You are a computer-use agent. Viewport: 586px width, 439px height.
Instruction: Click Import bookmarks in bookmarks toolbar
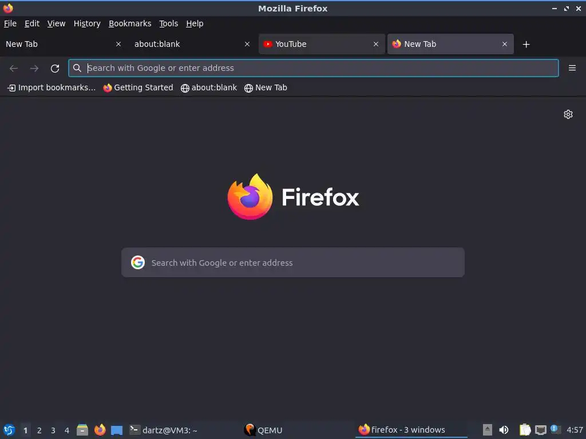click(x=52, y=87)
